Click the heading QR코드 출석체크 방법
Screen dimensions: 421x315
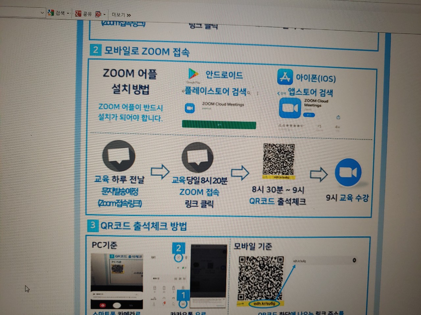click(143, 226)
